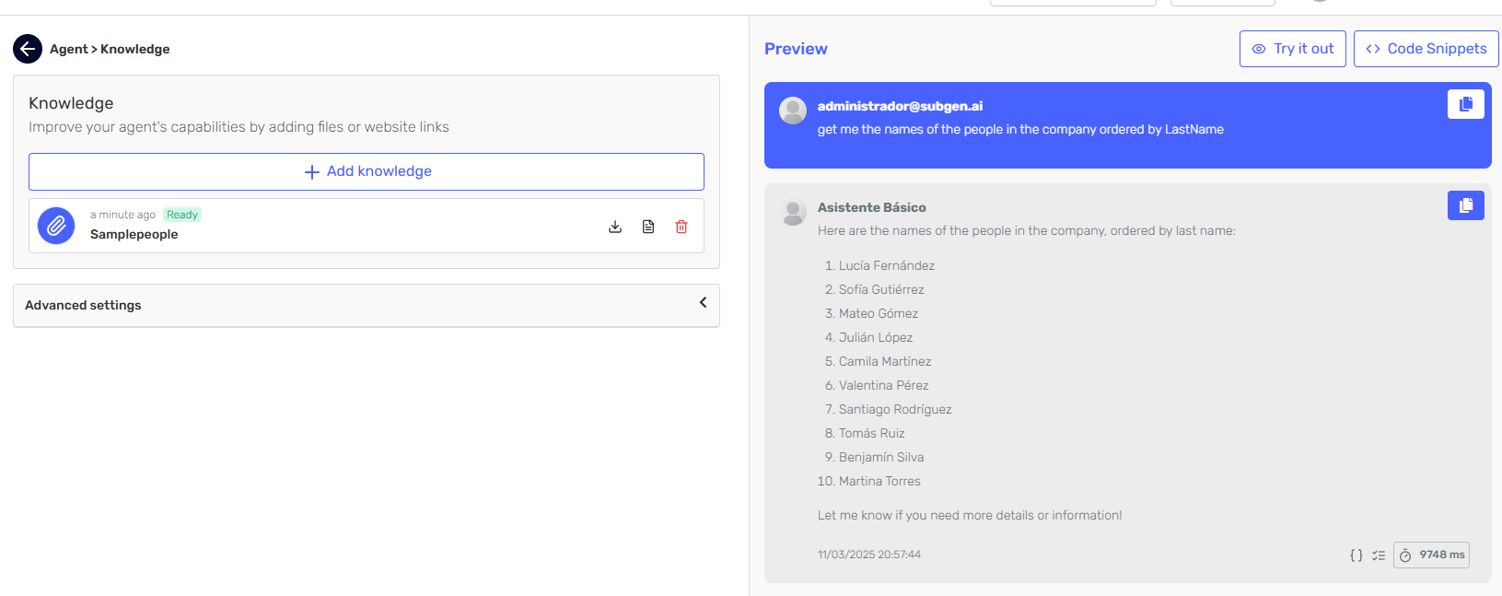Expand the Advanced settings chevron
Screen dimensions: 1502x596
tap(703, 303)
